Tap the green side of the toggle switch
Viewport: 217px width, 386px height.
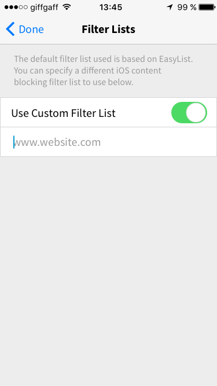coord(179,112)
